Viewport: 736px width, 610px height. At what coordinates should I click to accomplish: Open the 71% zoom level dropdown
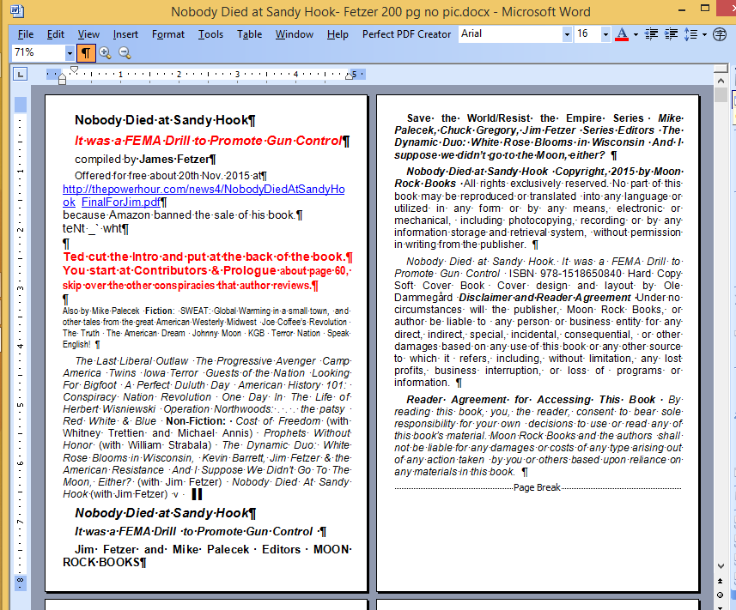pyautogui.click(x=70, y=53)
